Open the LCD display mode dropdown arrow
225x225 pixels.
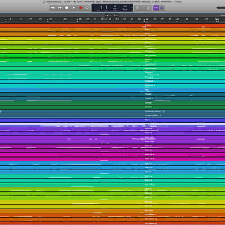tap(131, 8)
